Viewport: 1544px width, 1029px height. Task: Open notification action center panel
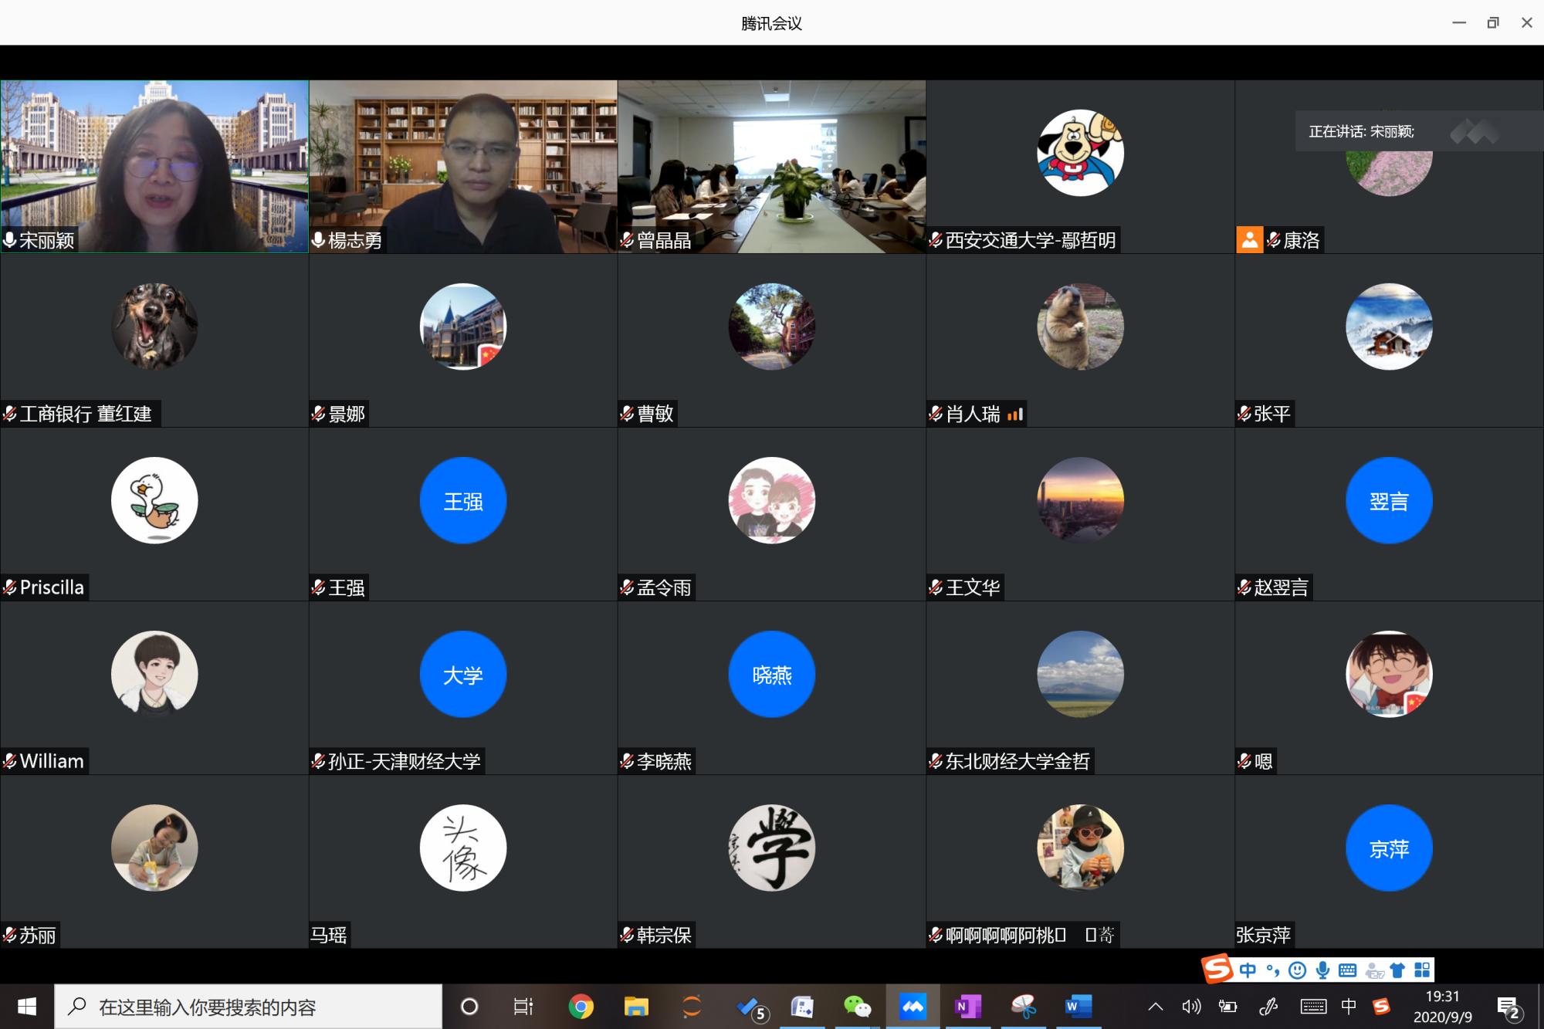point(1508,1007)
